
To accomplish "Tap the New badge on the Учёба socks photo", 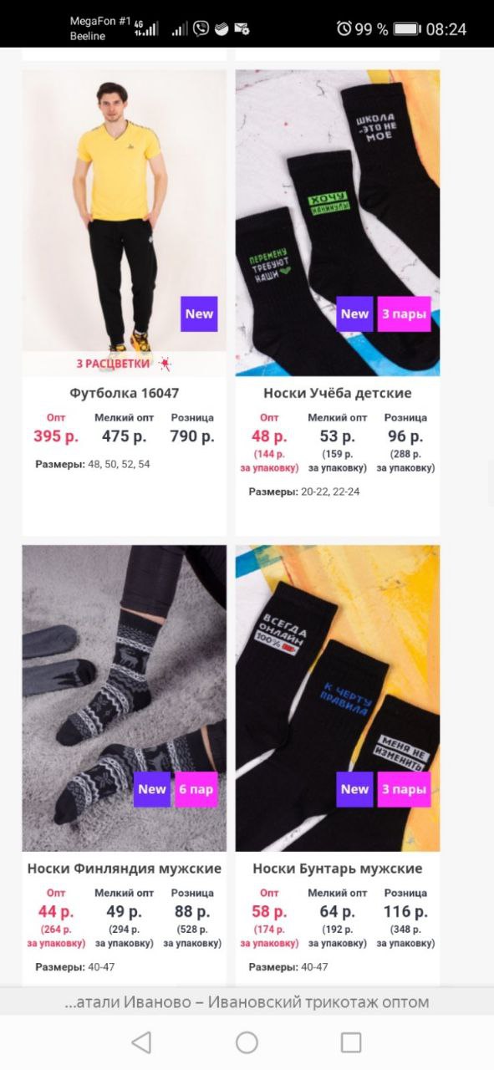I will coord(354,314).
